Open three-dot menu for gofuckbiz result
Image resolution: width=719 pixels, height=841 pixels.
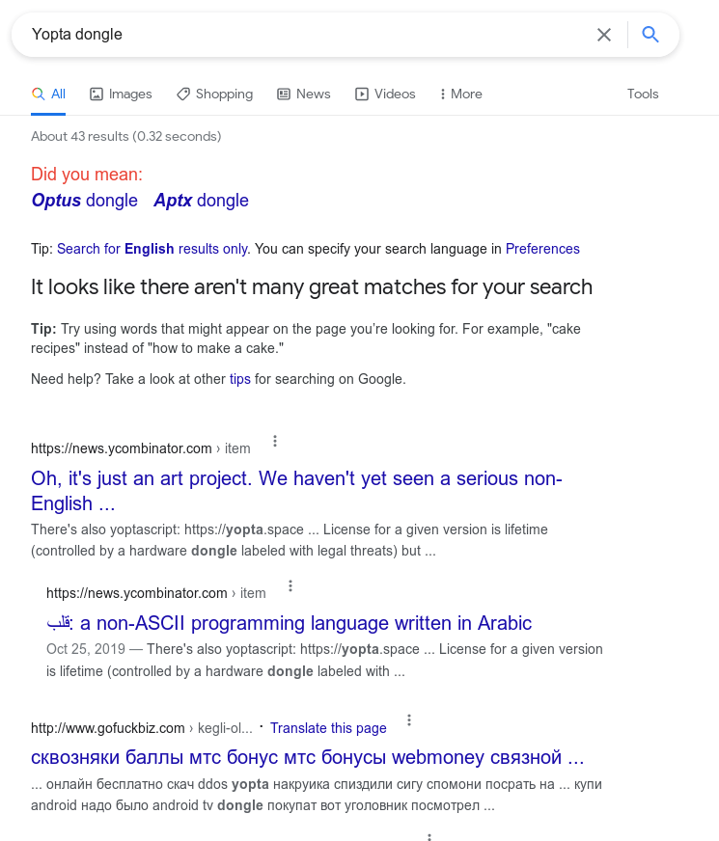(x=409, y=720)
